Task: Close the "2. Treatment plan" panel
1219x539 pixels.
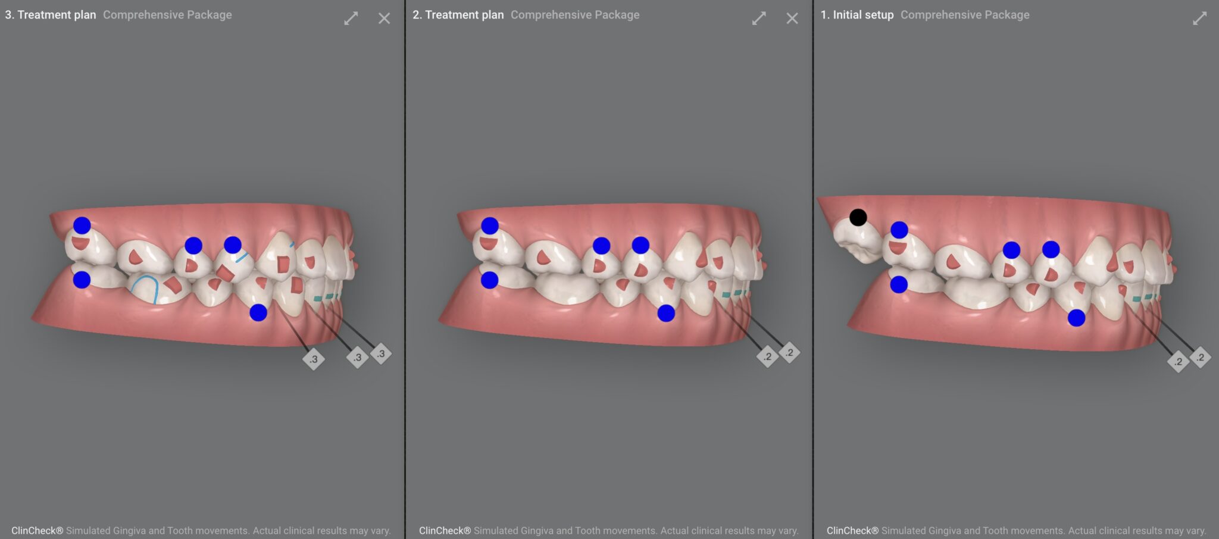Action: click(x=792, y=18)
